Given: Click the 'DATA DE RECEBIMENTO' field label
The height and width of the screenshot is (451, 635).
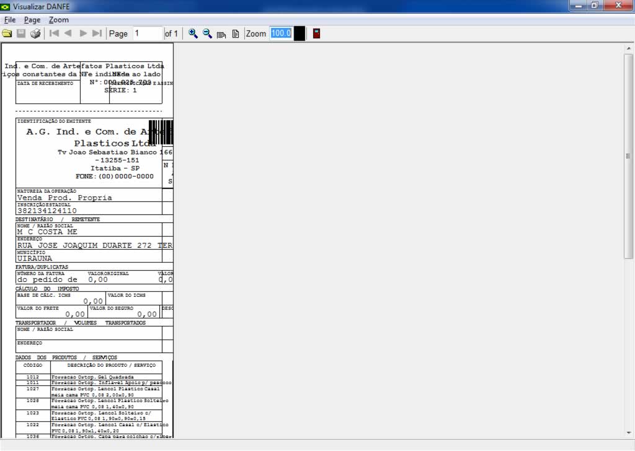Looking at the screenshot, I should pos(45,84).
